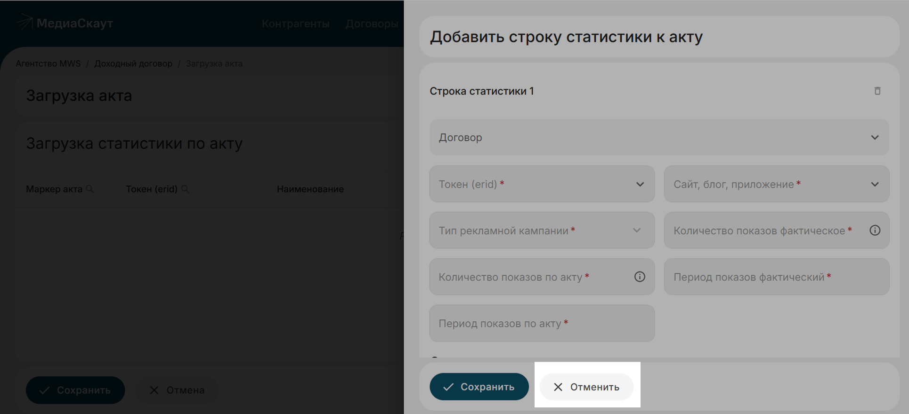909x414 pixels.
Task: Expand Тип рекламной кампании dropdown
Action: [x=541, y=231]
